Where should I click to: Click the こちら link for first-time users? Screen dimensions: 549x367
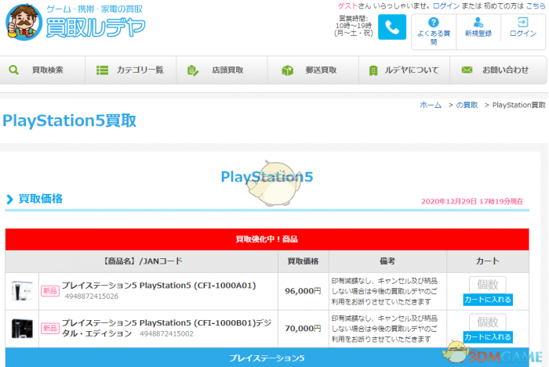click(x=536, y=6)
